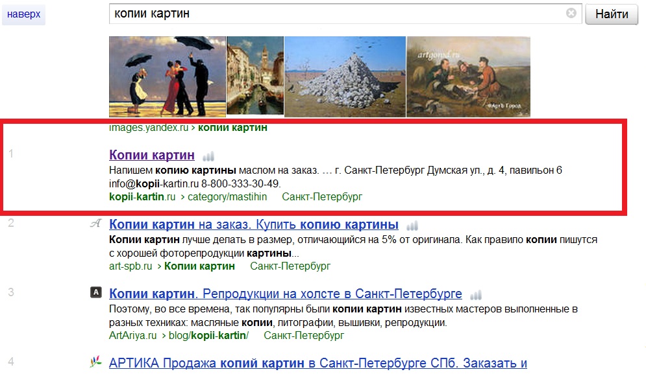Open art-spb.ru domain link
This screenshot has height=374, width=646.
130,266
